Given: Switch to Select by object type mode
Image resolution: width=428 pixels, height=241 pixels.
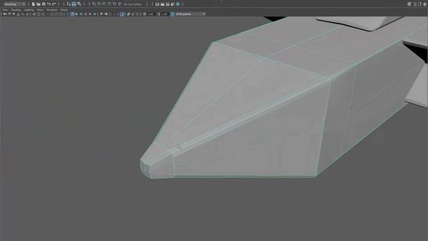Looking at the screenshot, I should (74, 4).
